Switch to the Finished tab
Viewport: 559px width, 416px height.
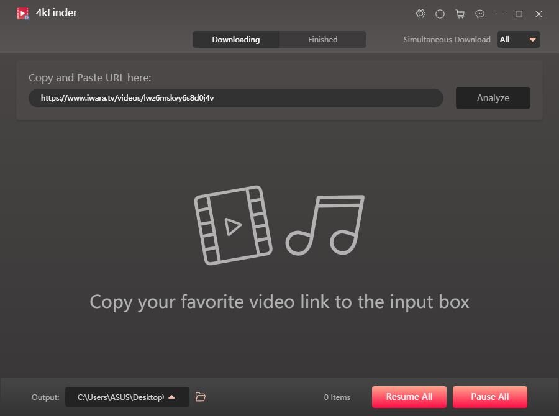point(322,39)
